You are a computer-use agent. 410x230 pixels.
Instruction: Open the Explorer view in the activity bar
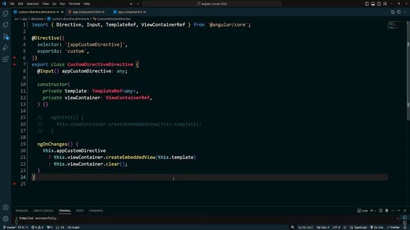[5, 13]
